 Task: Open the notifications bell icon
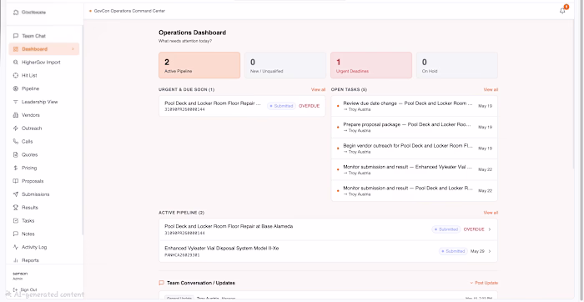coord(562,11)
